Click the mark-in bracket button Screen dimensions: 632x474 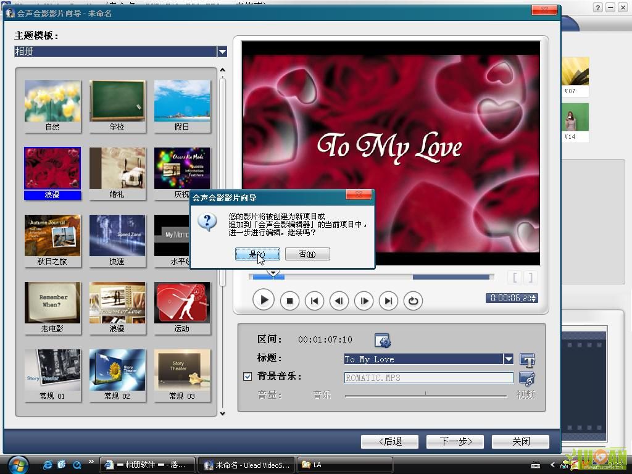pos(515,278)
